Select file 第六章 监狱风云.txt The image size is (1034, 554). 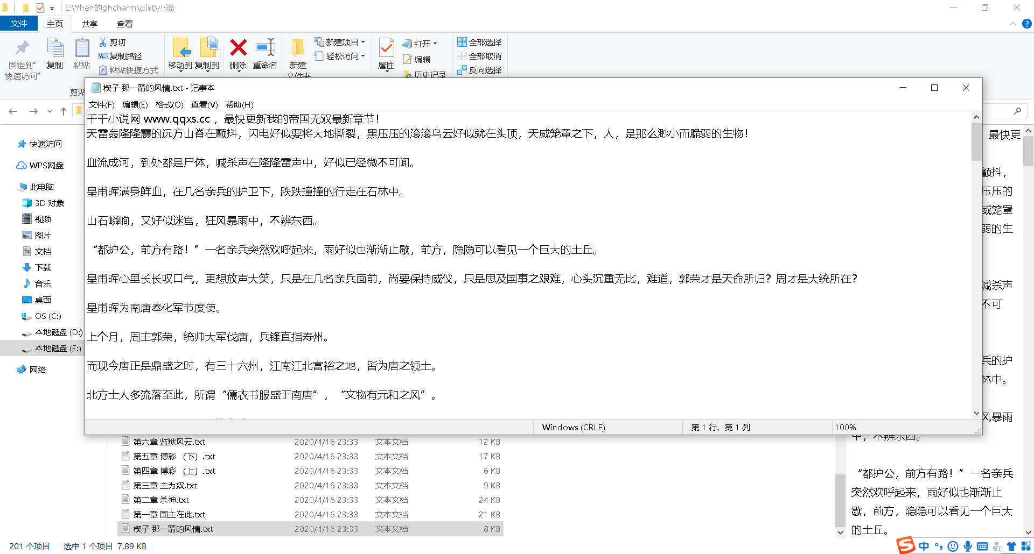(169, 442)
